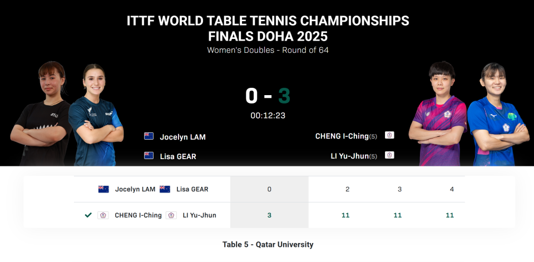Click New Zealand flag beside Jocelyn LAM header

(149, 136)
